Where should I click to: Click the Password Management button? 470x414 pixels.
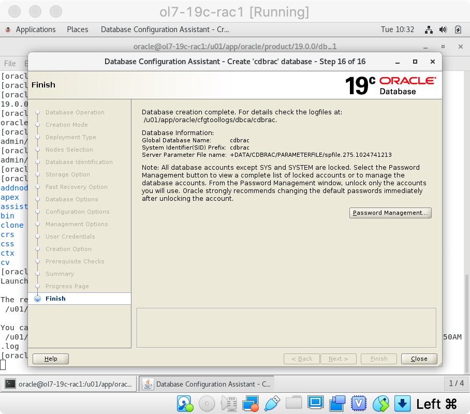click(x=390, y=213)
